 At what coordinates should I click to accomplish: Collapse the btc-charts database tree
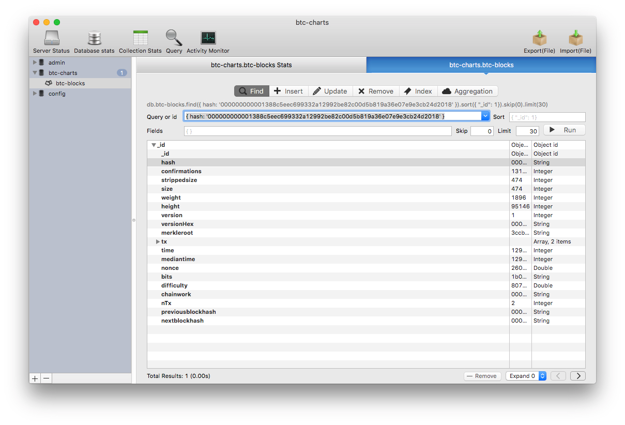tap(35, 72)
